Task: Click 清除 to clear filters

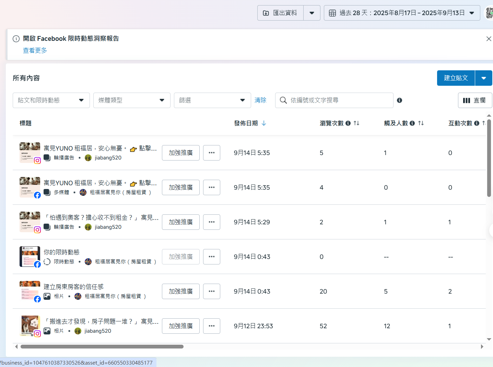Action: coord(260,100)
